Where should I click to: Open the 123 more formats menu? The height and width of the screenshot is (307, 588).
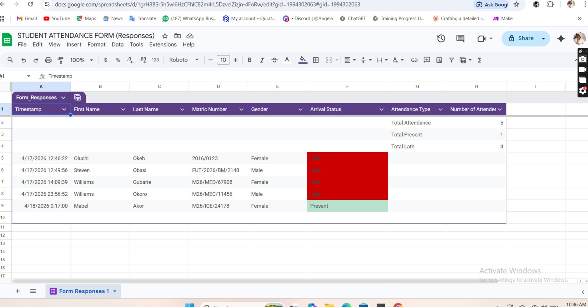click(155, 60)
